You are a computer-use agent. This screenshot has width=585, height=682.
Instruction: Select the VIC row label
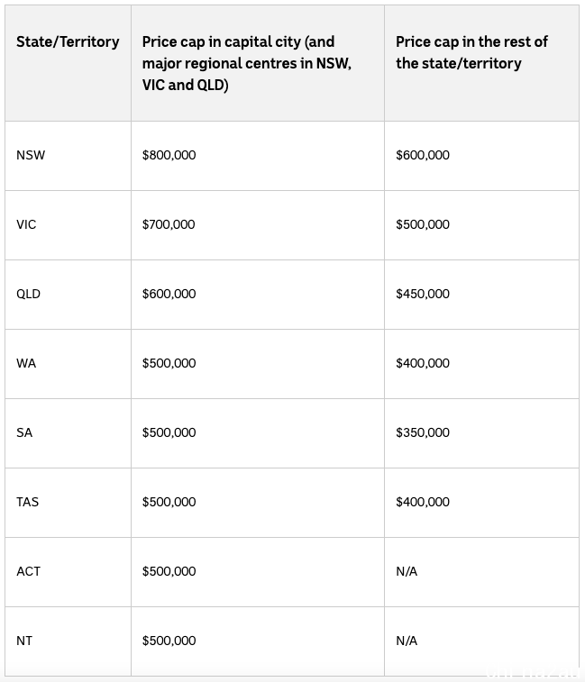[x=26, y=224]
